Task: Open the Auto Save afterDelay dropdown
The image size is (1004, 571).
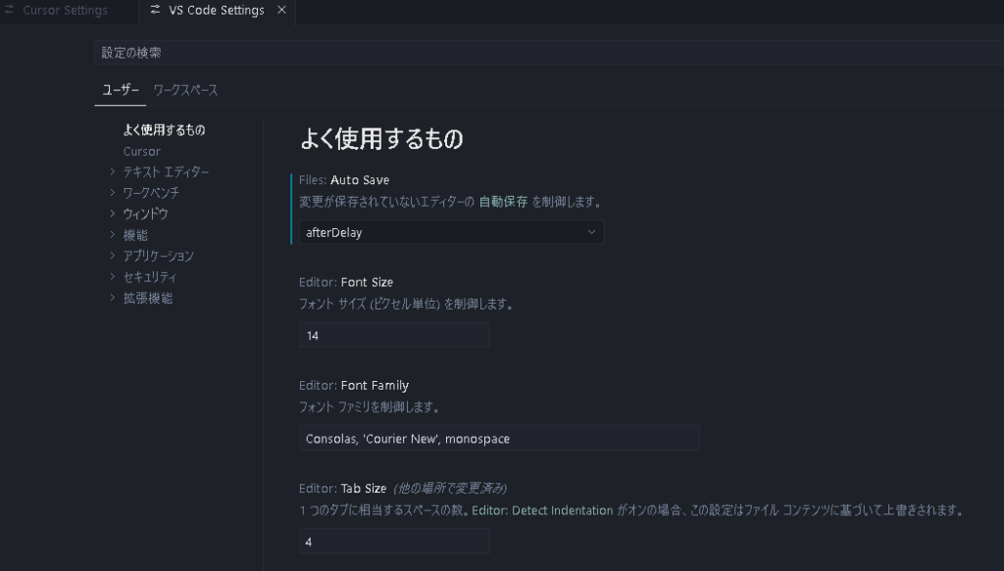Action: click(451, 232)
